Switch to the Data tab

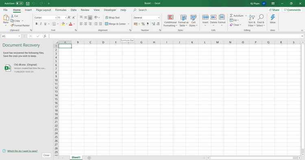(74, 10)
